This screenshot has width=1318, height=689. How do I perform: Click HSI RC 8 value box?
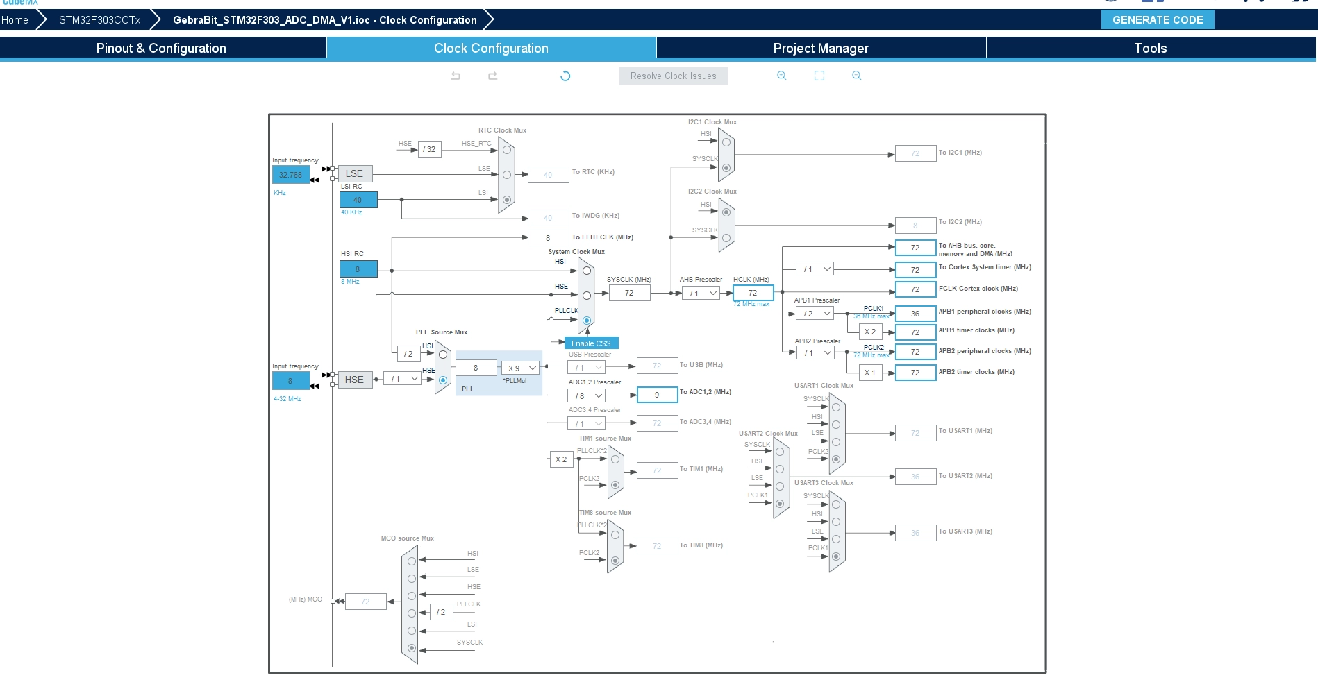(x=358, y=269)
